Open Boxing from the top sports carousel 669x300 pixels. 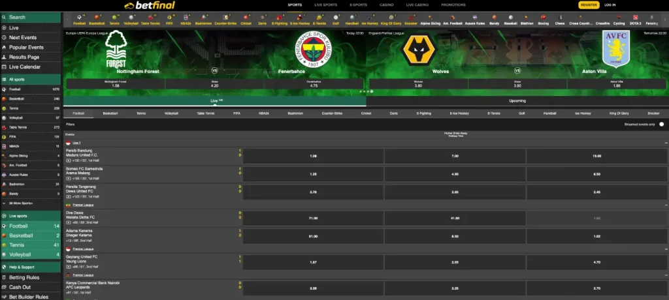tap(543, 20)
